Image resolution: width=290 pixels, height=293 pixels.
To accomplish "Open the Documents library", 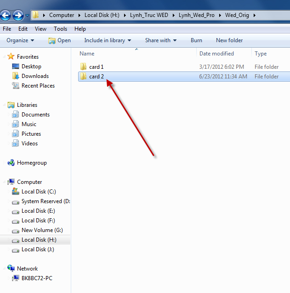I will tap(35, 115).
